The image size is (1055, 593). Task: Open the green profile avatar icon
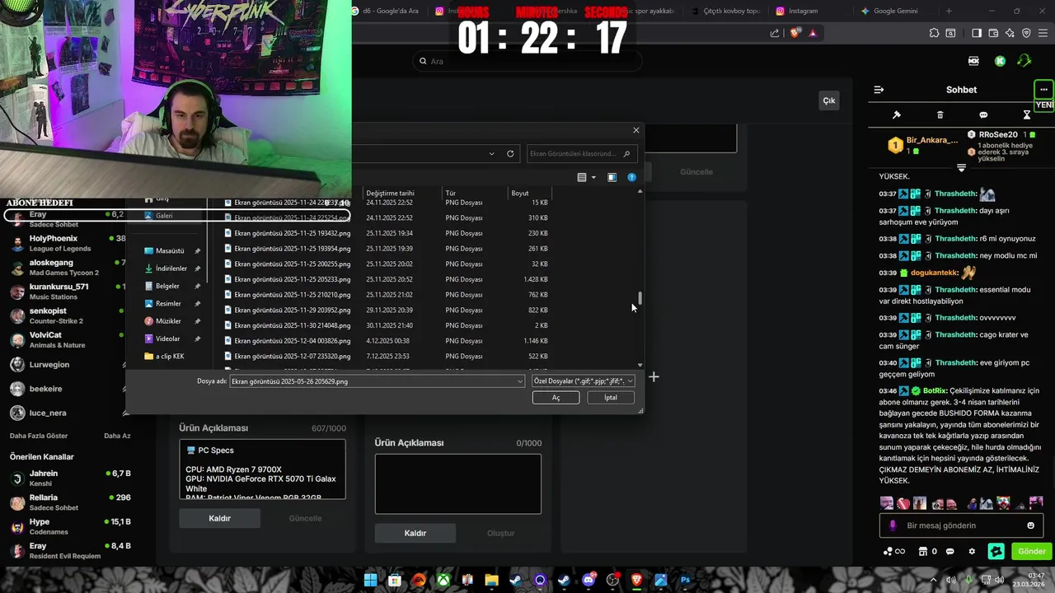1025,61
